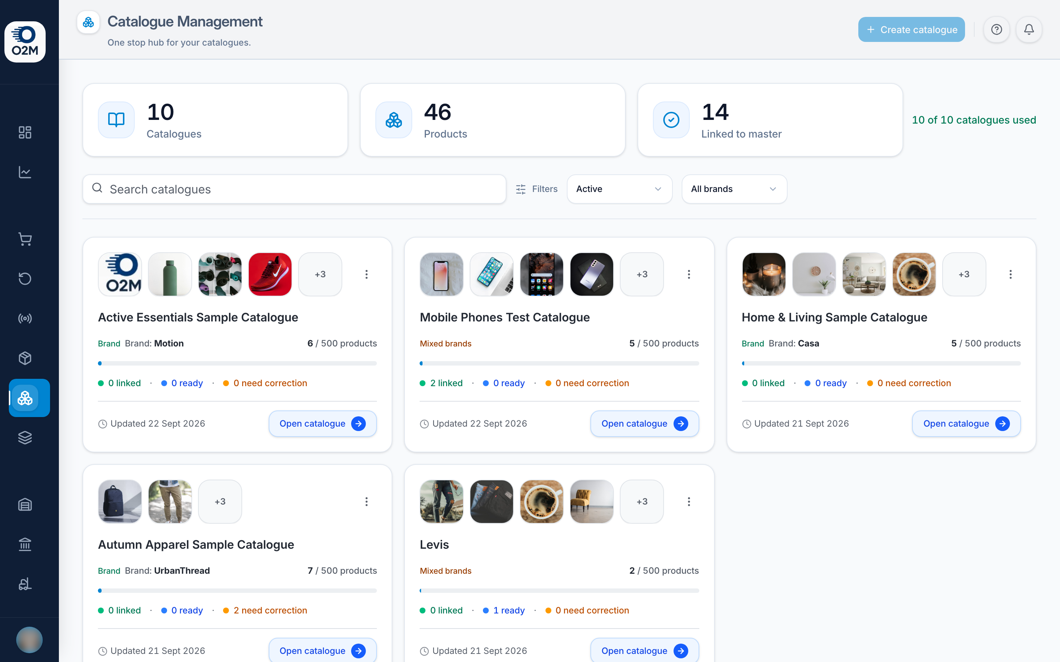The height and width of the screenshot is (662, 1060).
Task: Open catalogue for Mobile Phones Test
Action: coord(645,423)
